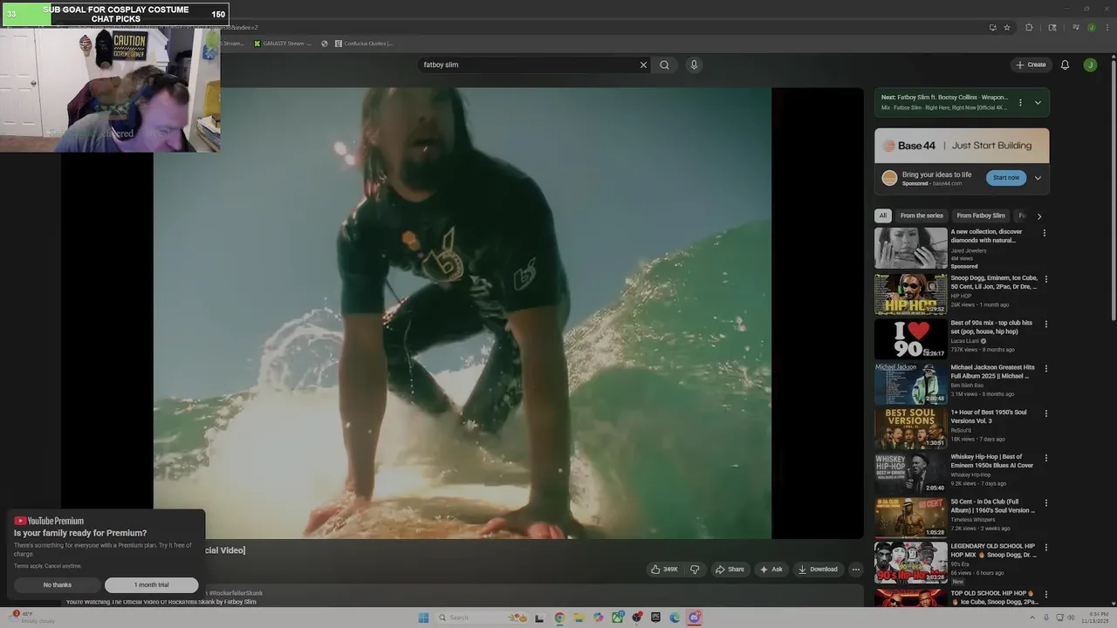Image resolution: width=1117 pixels, height=628 pixels.
Task: Share the video
Action: point(730,570)
